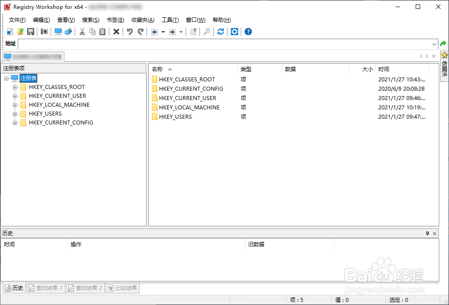
Task: Open the 窗口(W) menu
Action: pyautogui.click(x=195, y=20)
